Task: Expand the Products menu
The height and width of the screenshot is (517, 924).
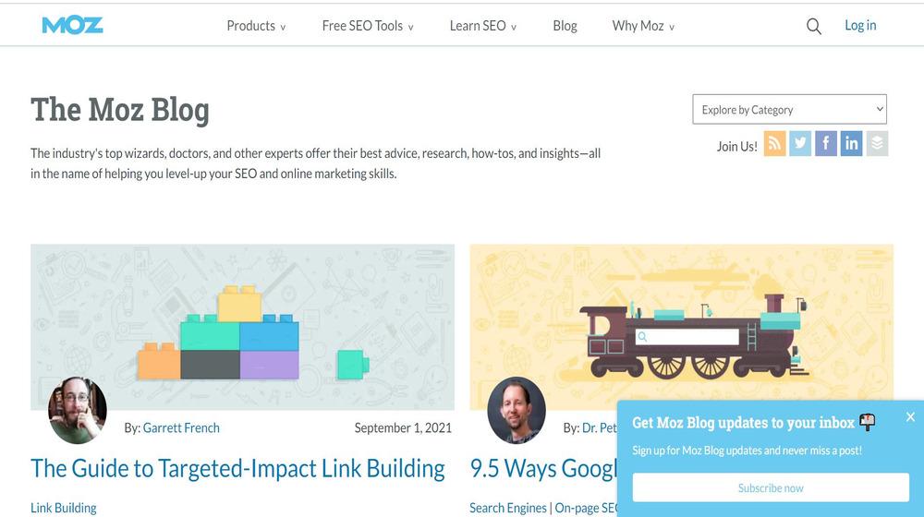Action: pyautogui.click(x=256, y=26)
